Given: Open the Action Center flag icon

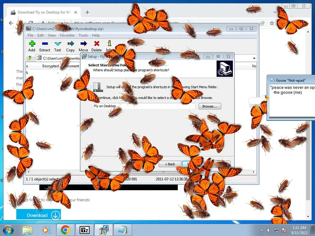Looking at the screenshot, I should 284,230.
